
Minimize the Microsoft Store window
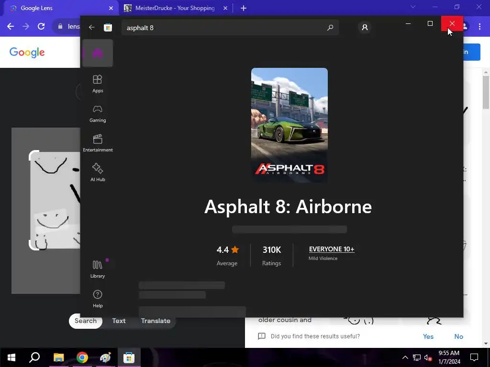[408, 23]
